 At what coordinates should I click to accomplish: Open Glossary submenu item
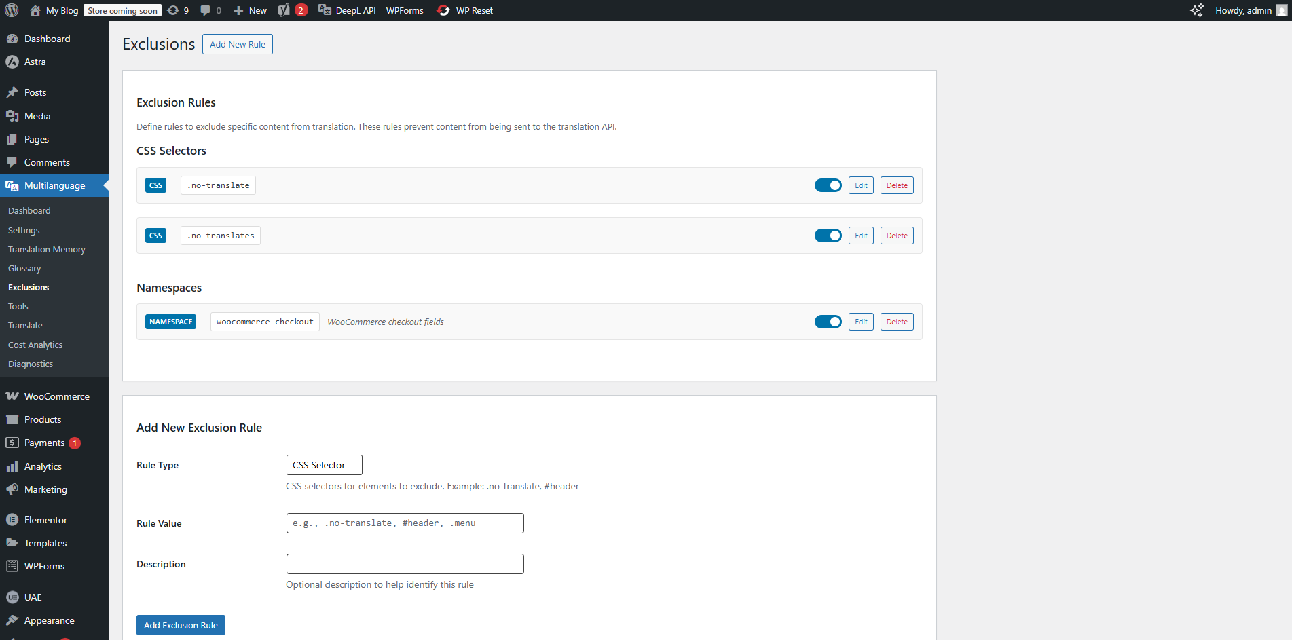[x=24, y=268]
